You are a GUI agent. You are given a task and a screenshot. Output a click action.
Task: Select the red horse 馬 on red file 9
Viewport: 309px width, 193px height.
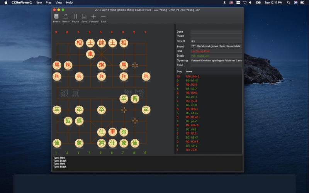click(57, 65)
